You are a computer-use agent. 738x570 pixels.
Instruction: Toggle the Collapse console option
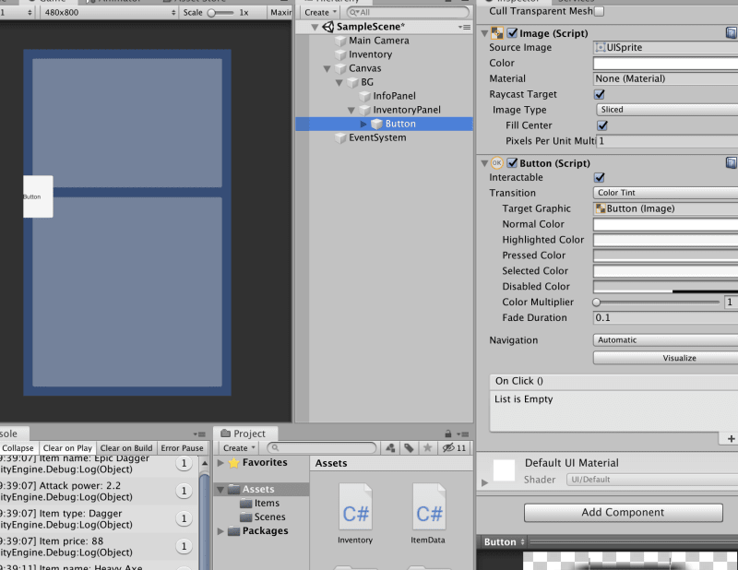tap(18, 448)
